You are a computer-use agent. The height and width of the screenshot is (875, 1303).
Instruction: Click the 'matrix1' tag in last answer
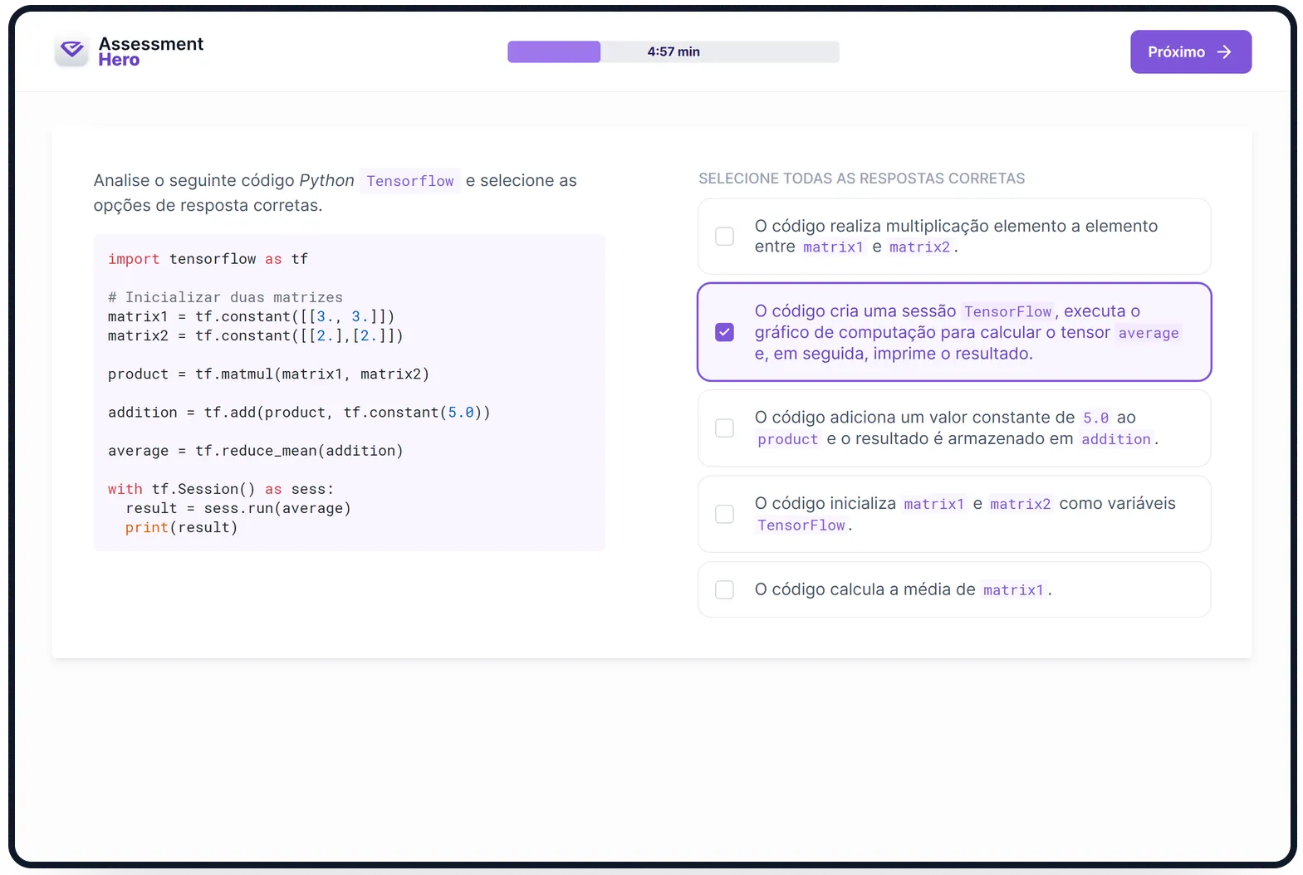pyautogui.click(x=1013, y=590)
